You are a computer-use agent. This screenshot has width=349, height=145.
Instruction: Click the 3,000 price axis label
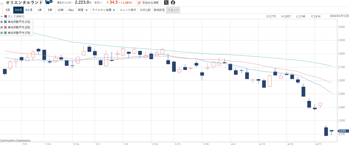[341, 27]
